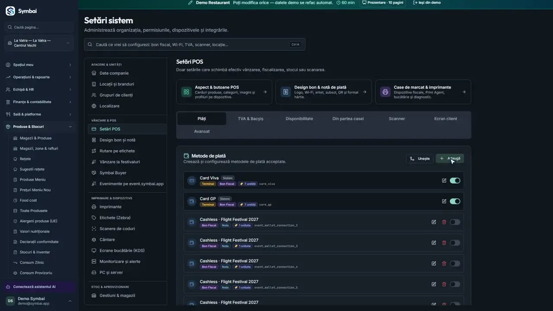Open the Demo Symbai account menu
Viewport: 553px width, 311px height.
click(x=39, y=301)
